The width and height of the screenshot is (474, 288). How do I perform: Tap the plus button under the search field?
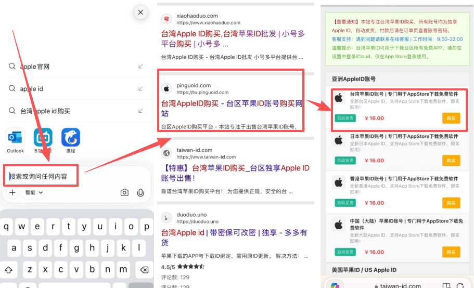coord(12,192)
